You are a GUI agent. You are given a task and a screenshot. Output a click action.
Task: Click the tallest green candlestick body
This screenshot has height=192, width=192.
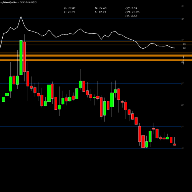[21, 58]
